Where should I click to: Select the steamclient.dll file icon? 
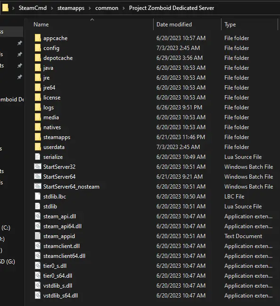[x=38, y=246]
